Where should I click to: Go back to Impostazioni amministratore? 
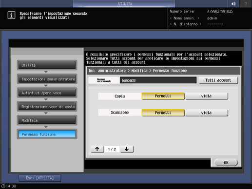[47, 79]
